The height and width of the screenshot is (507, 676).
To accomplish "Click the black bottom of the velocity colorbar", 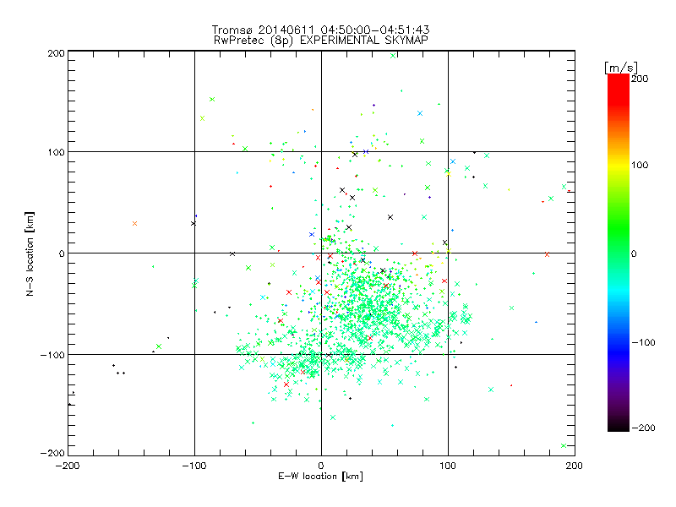I will click(619, 427).
